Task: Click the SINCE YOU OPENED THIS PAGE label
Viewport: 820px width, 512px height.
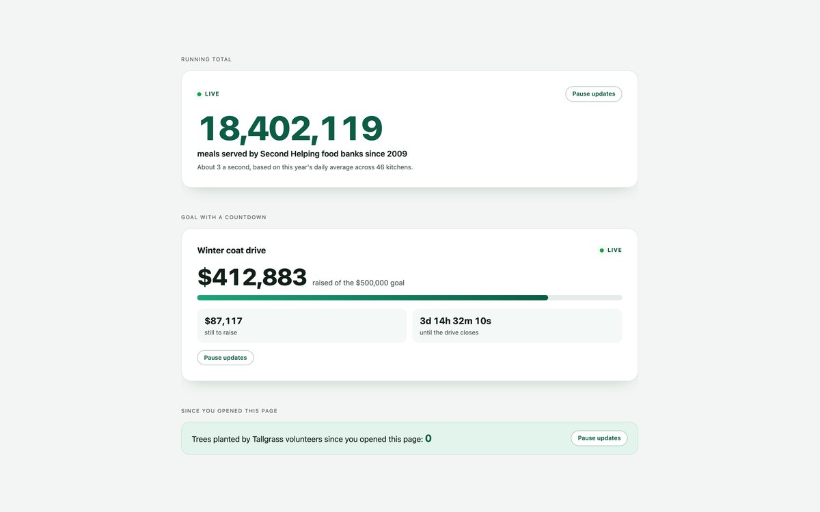Action: coord(229,411)
